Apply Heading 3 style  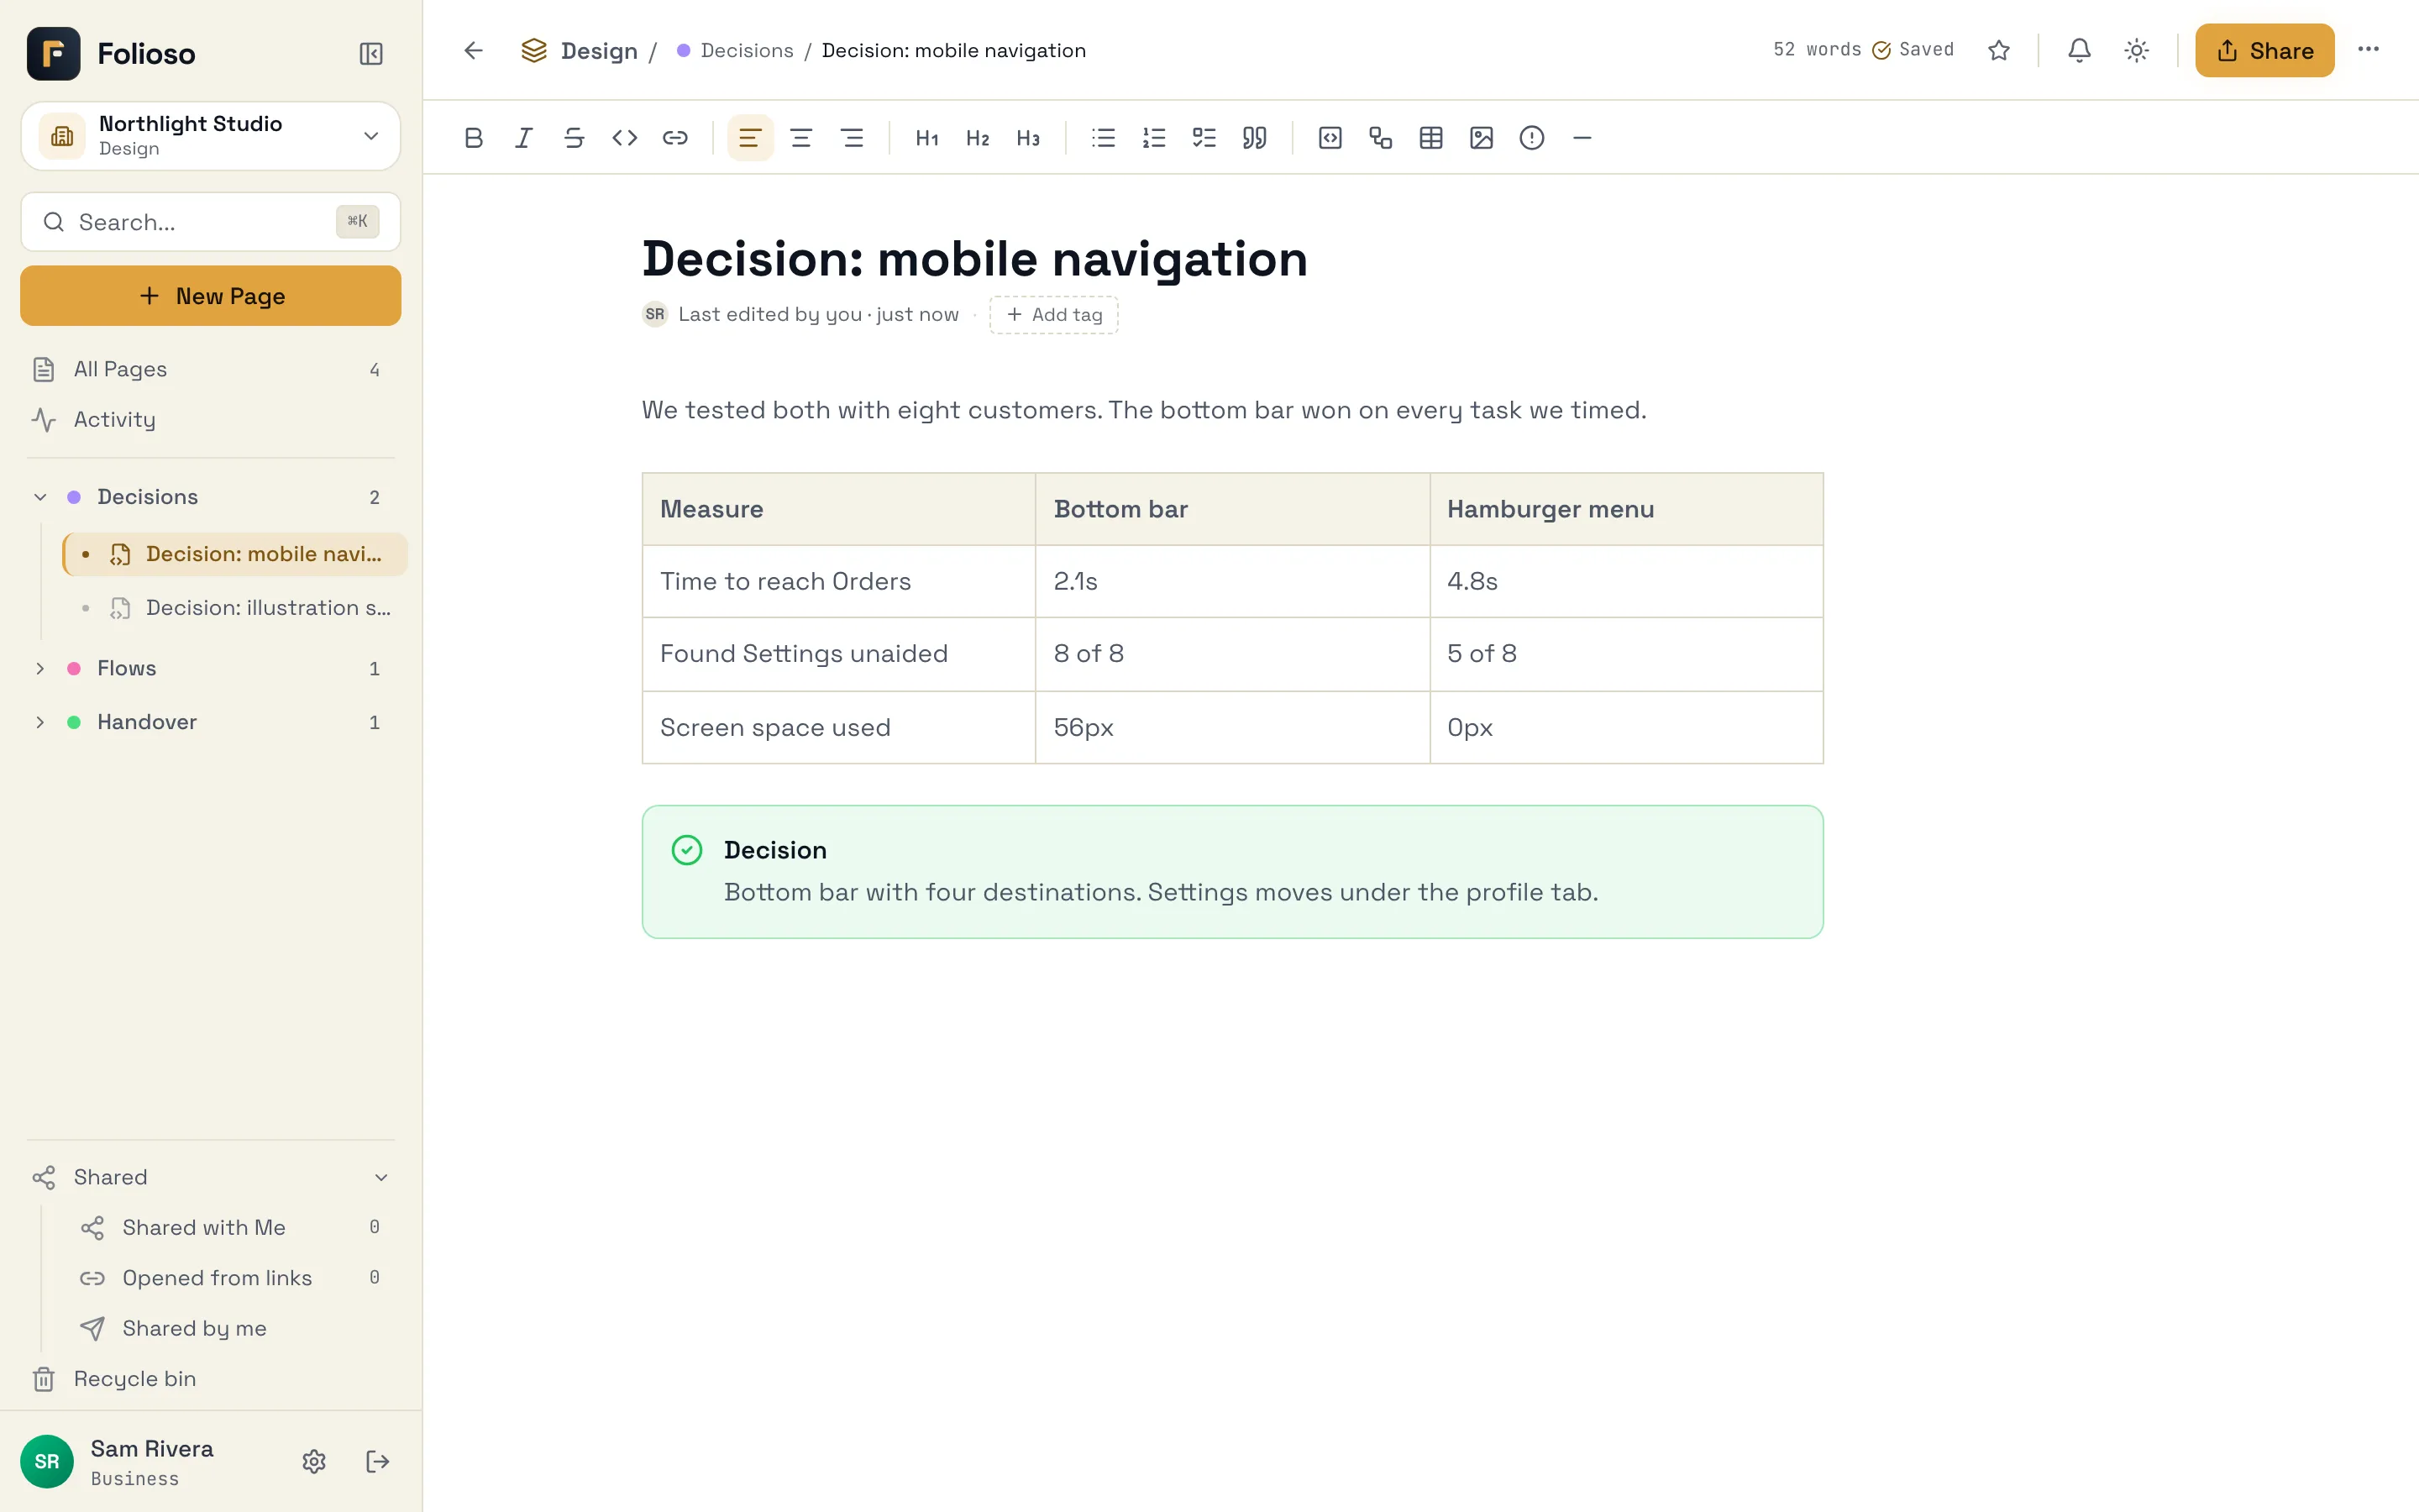point(1027,138)
